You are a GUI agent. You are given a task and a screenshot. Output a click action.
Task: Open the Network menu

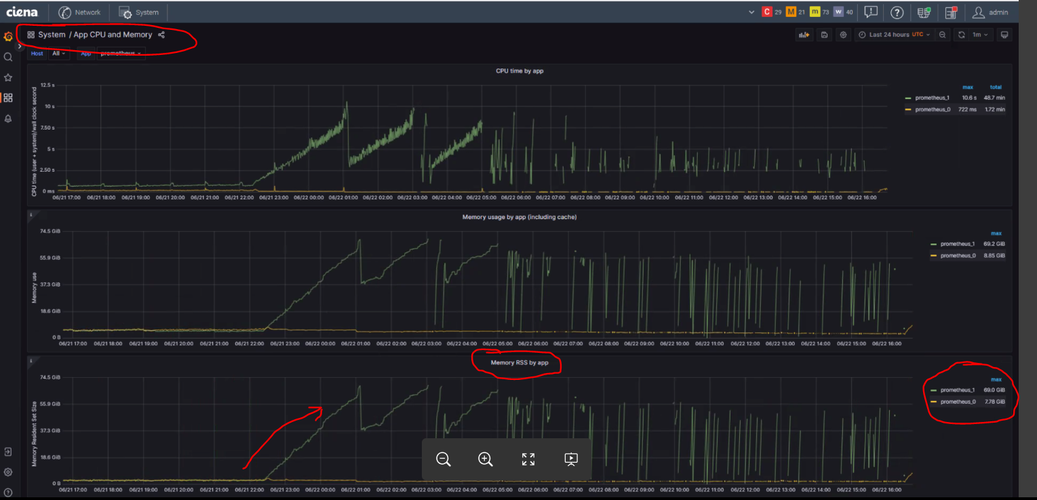[79, 12]
